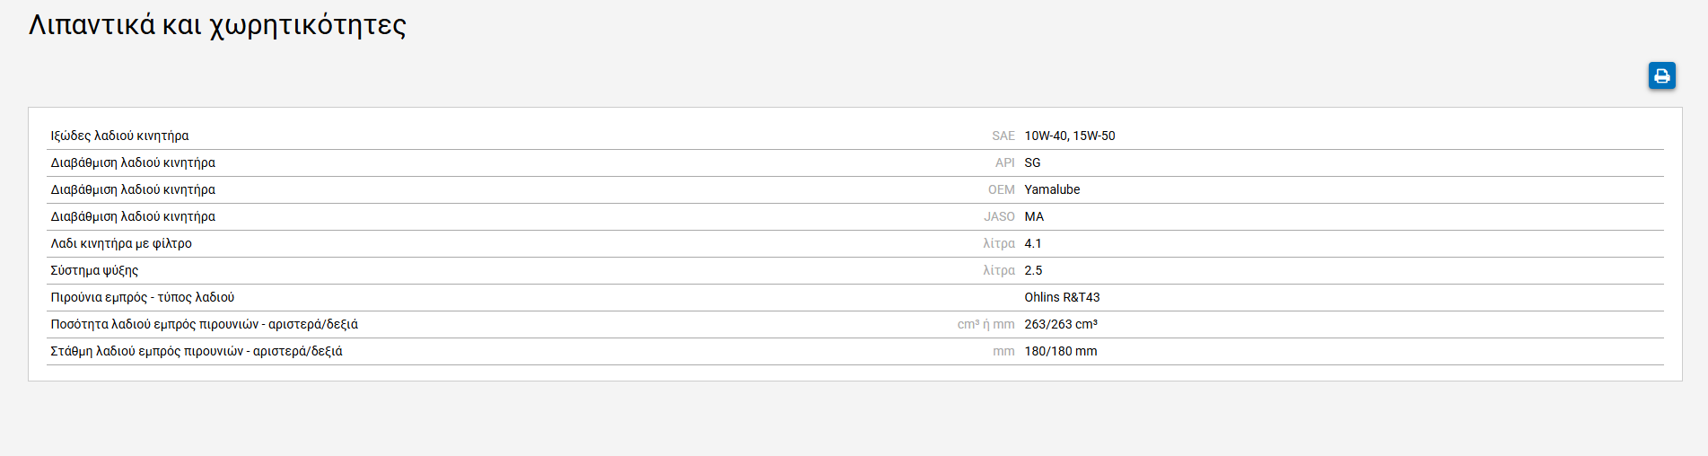The image size is (1708, 456).
Task: Select the 'Ιξώδες λαδιού κινητήρα' row label
Action: coord(119,136)
